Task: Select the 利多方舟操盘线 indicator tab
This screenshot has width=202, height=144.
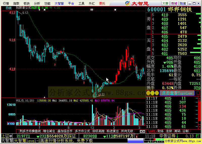Action: (30, 131)
